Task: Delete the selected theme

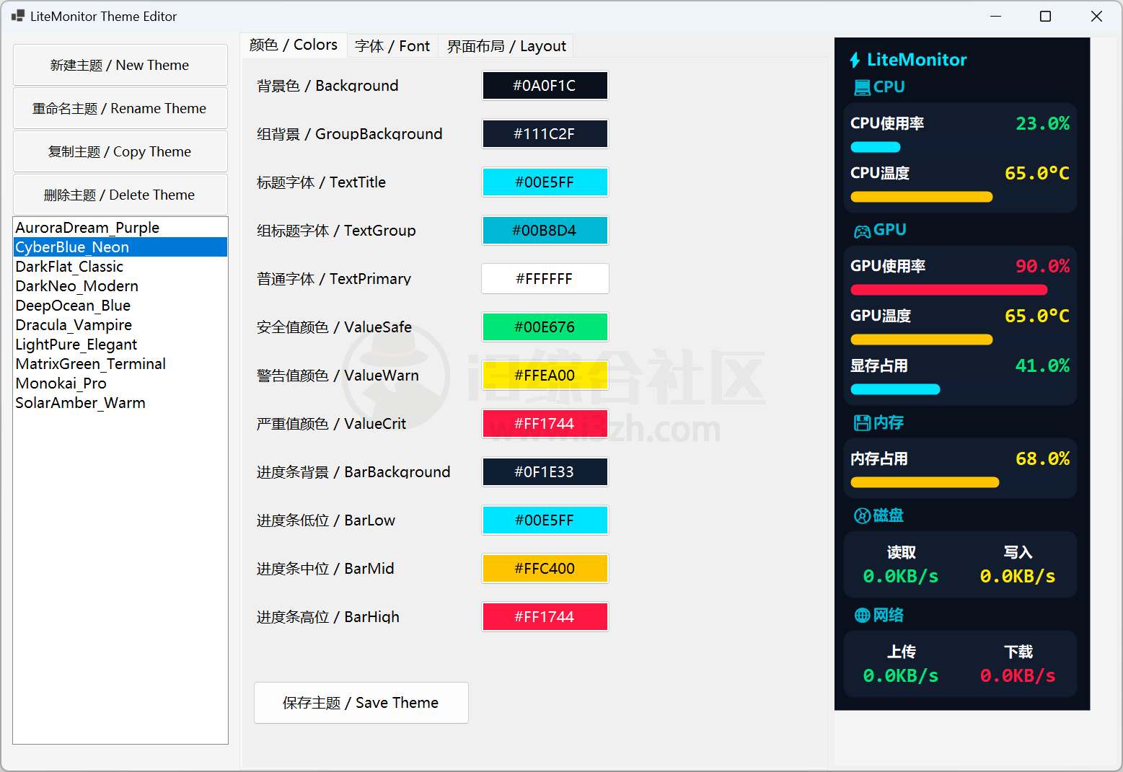Action: (x=120, y=194)
